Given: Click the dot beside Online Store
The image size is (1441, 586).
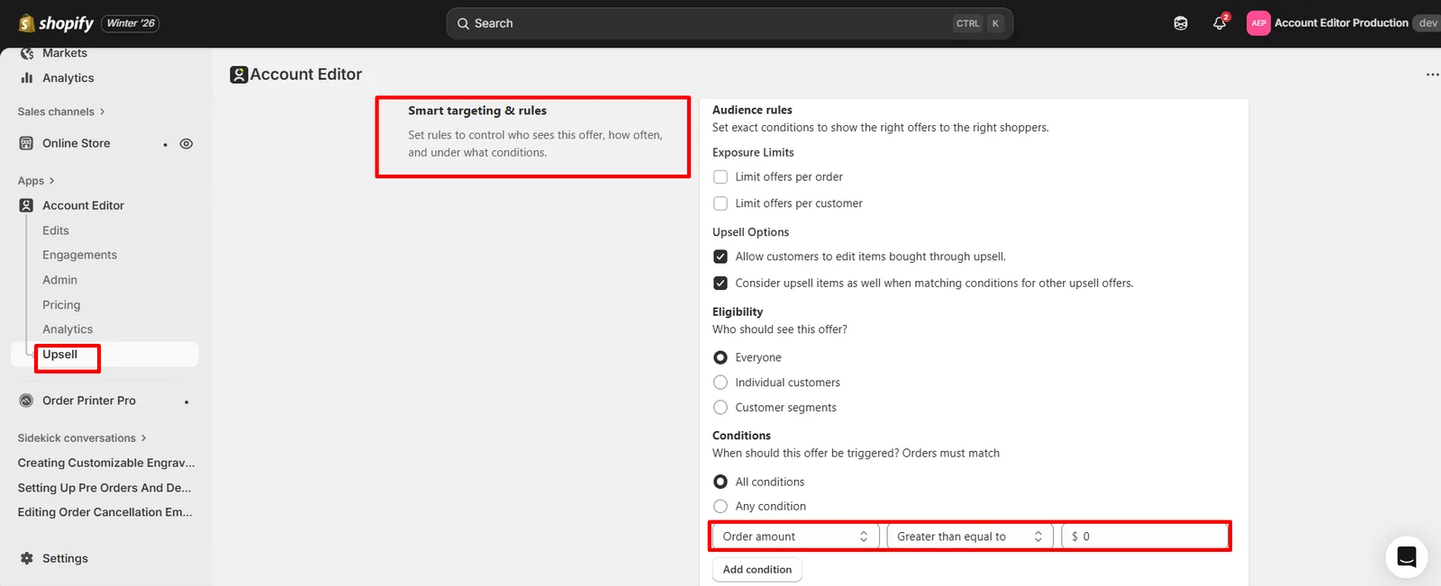Looking at the screenshot, I should tap(165, 145).
